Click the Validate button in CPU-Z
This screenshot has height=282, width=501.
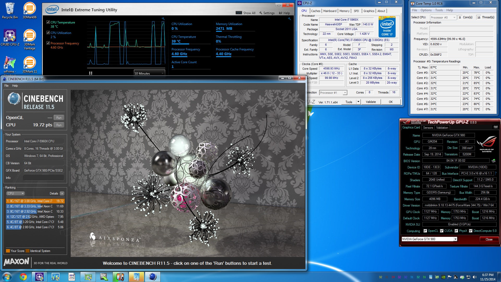pos(371,102)
